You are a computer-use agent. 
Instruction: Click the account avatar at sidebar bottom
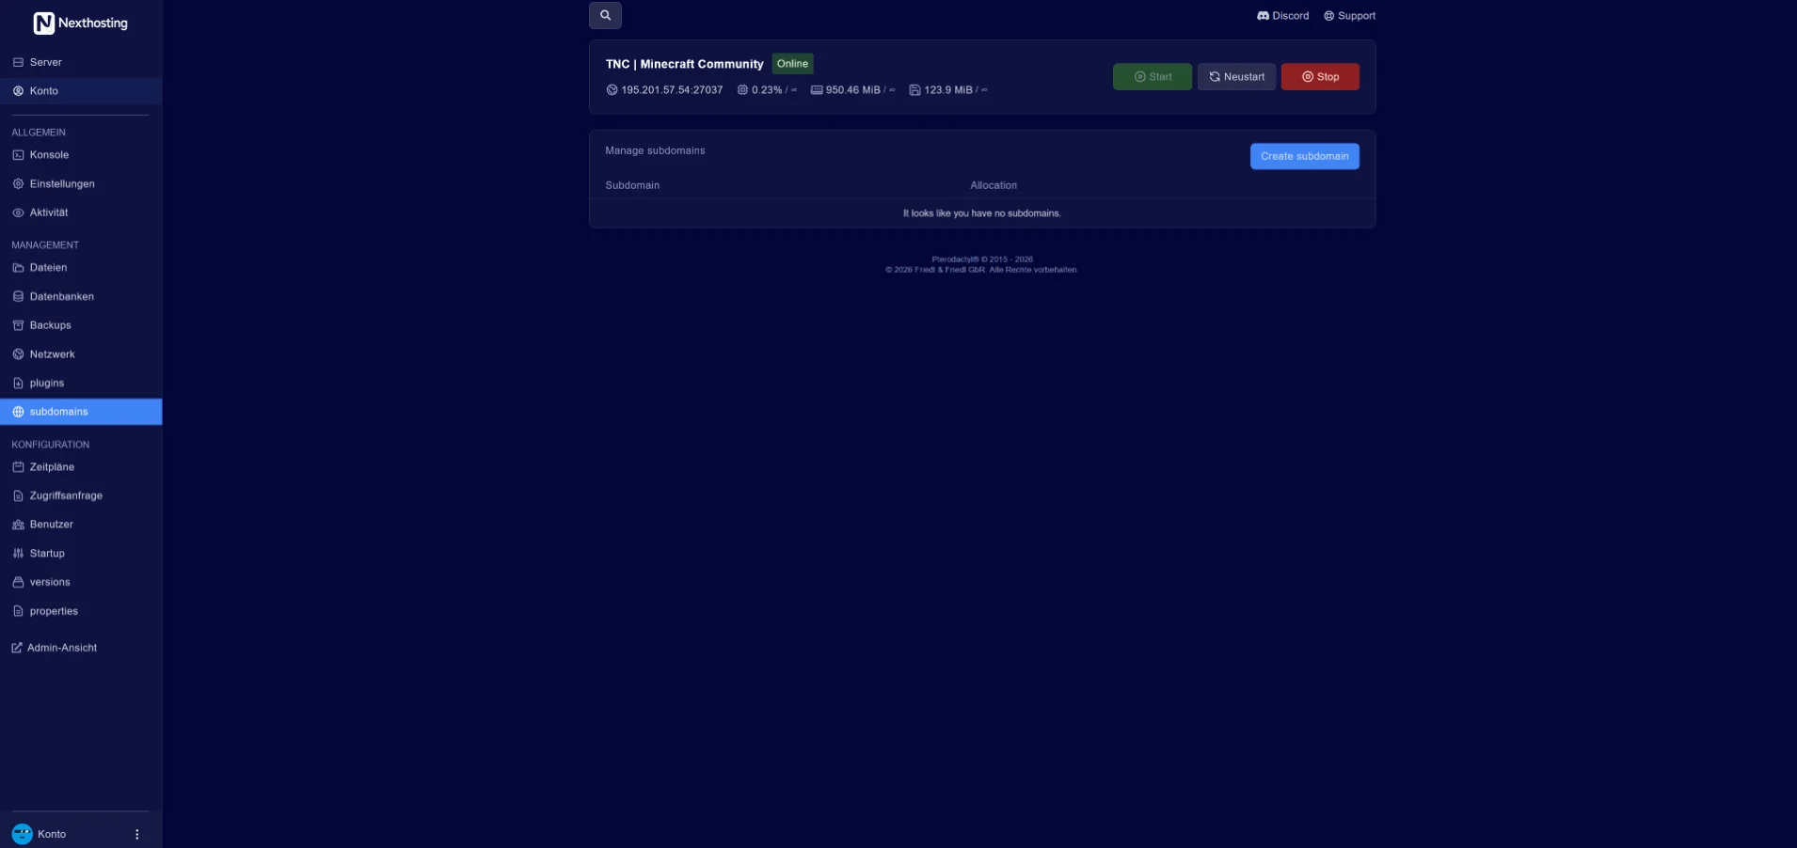click(22, 834)
